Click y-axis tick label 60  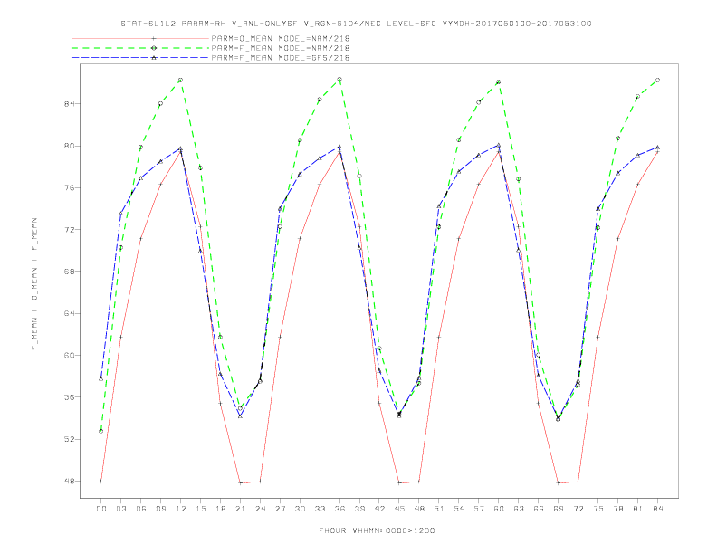click(x=69, y=355)
